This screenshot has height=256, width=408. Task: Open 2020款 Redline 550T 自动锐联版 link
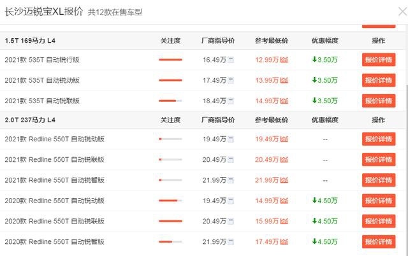click(x=55, y=221)
